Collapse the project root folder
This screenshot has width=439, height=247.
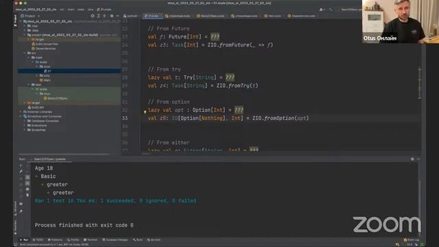pyautogui.click(x=21, y=21)
